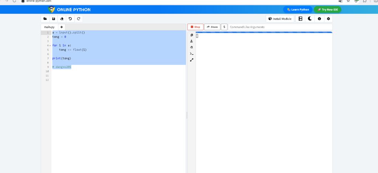Open the Learn Python link
The width and height of the screenshot is (378, 173).
click(298, 10)
